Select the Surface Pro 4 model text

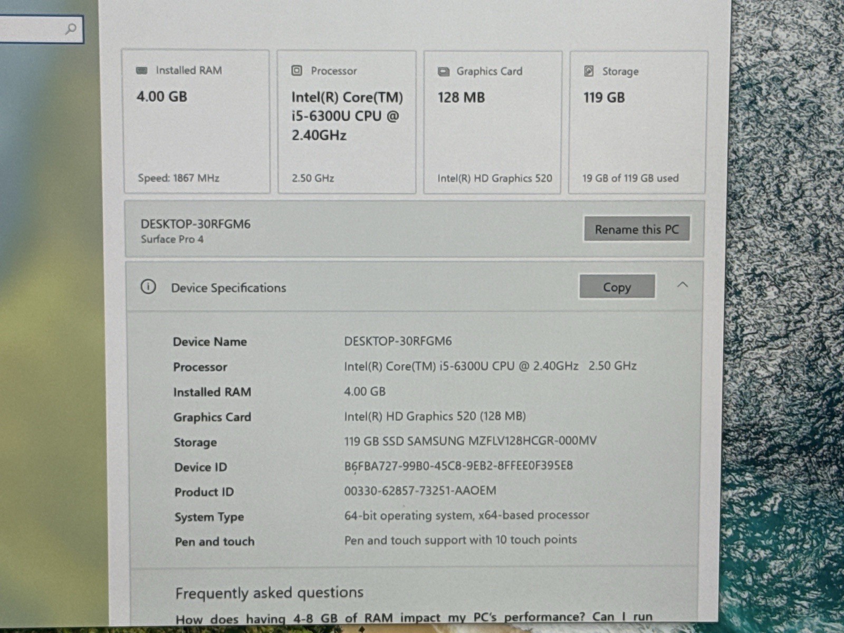(x=172, y=239)
